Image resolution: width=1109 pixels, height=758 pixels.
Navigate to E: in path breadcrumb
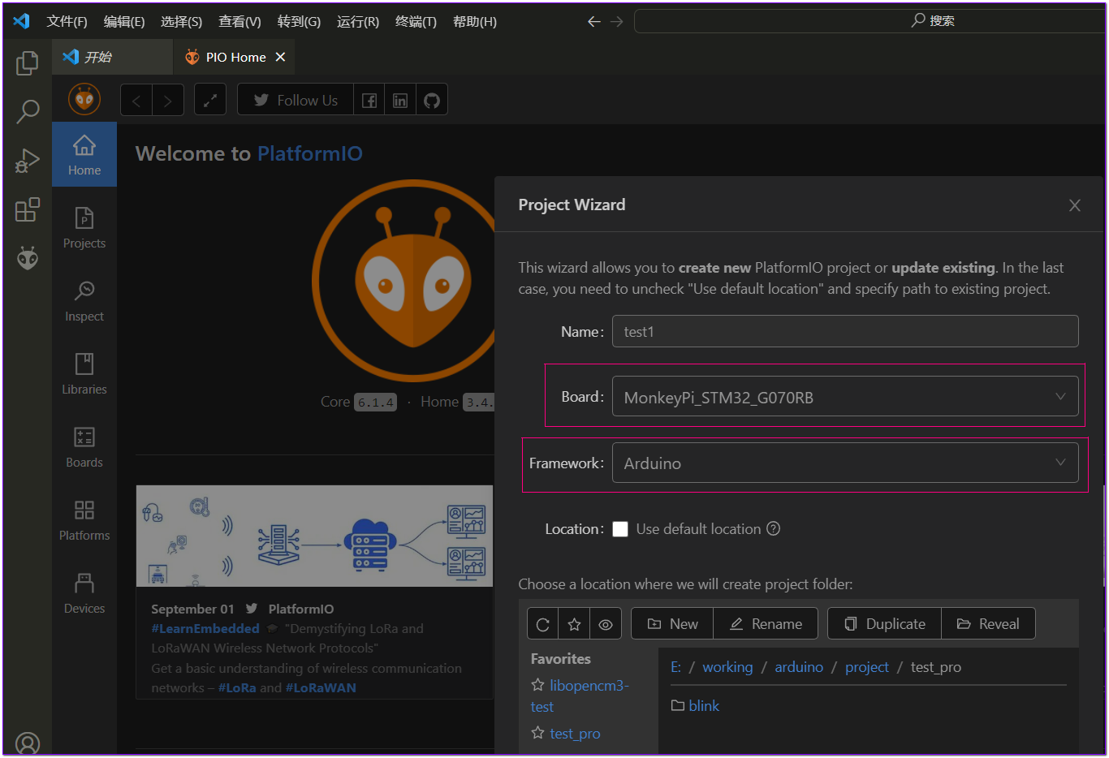coord(675,667)
